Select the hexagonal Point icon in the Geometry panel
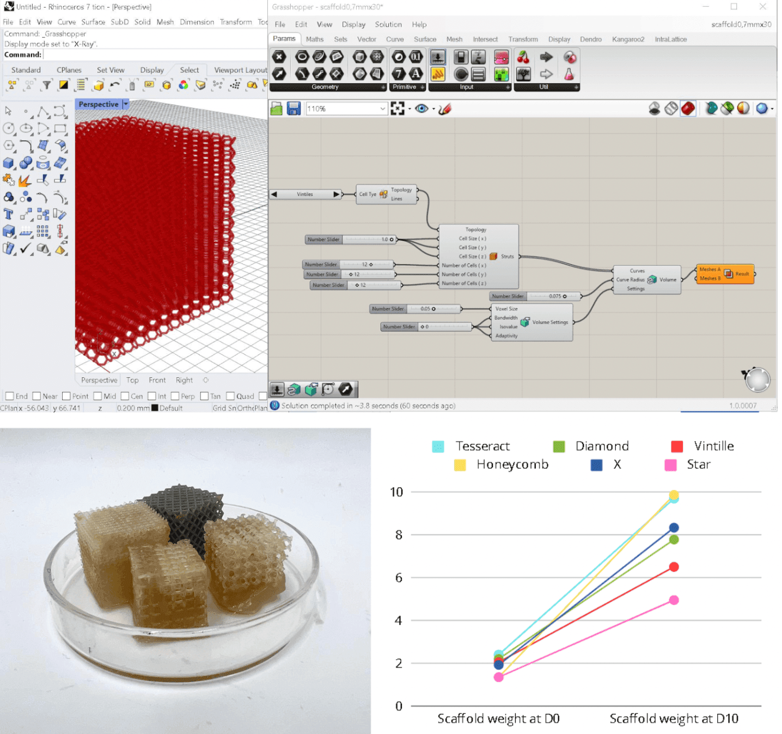 point(279,57)
